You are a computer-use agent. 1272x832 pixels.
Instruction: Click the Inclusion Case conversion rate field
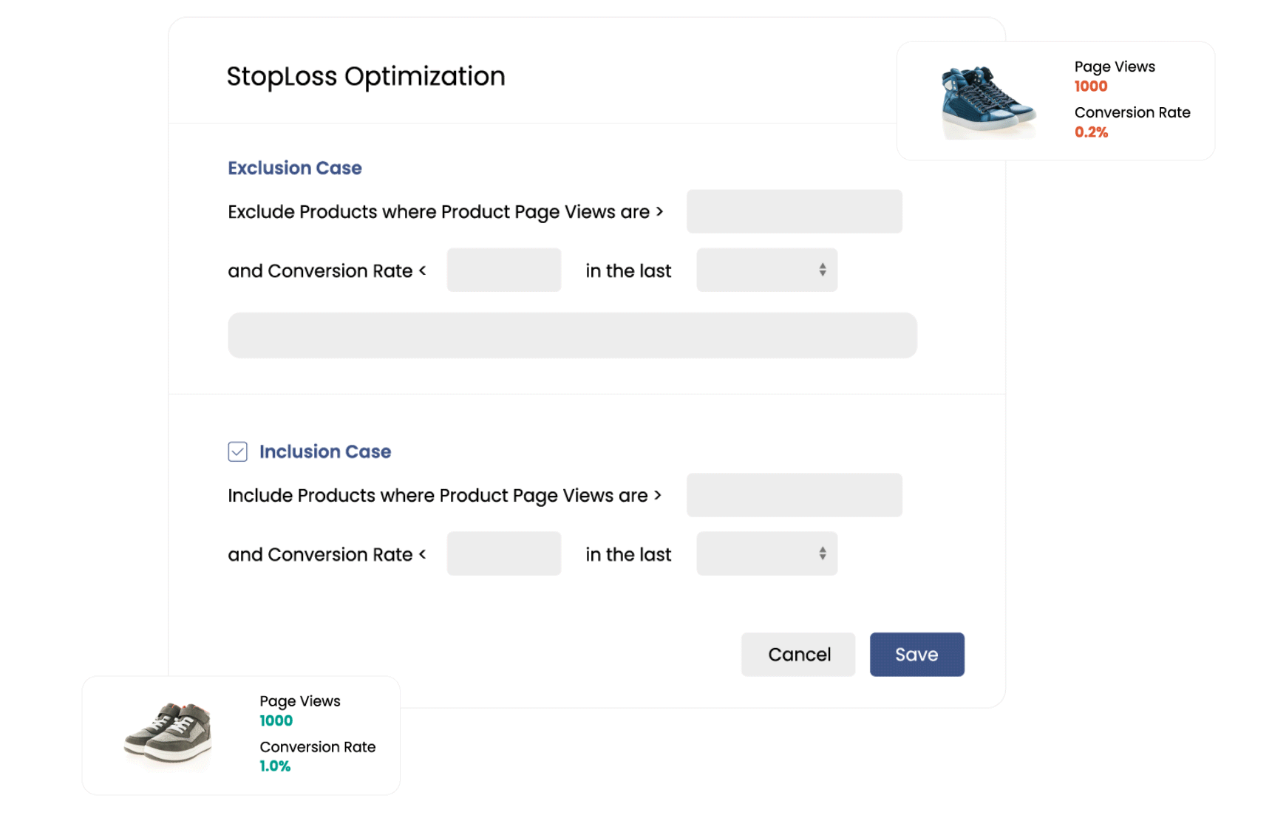[x=503, y=553]
